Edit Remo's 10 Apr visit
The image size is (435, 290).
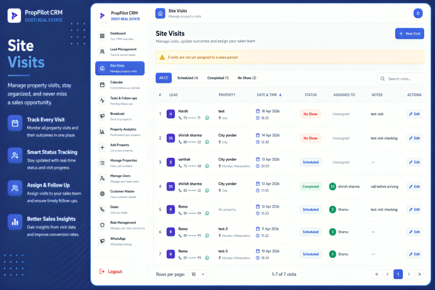(x=415, y=254)
